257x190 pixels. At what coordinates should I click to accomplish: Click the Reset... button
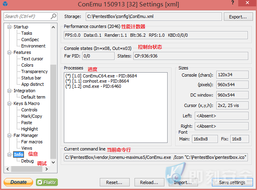115,182
